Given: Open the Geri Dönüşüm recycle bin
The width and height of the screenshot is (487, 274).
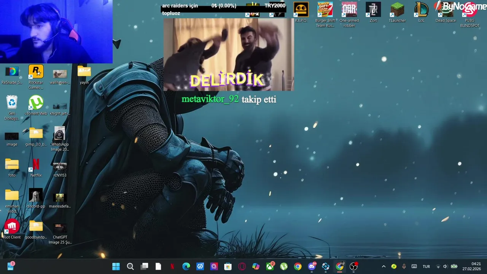Looking at the screenshot, I should 12,108.
